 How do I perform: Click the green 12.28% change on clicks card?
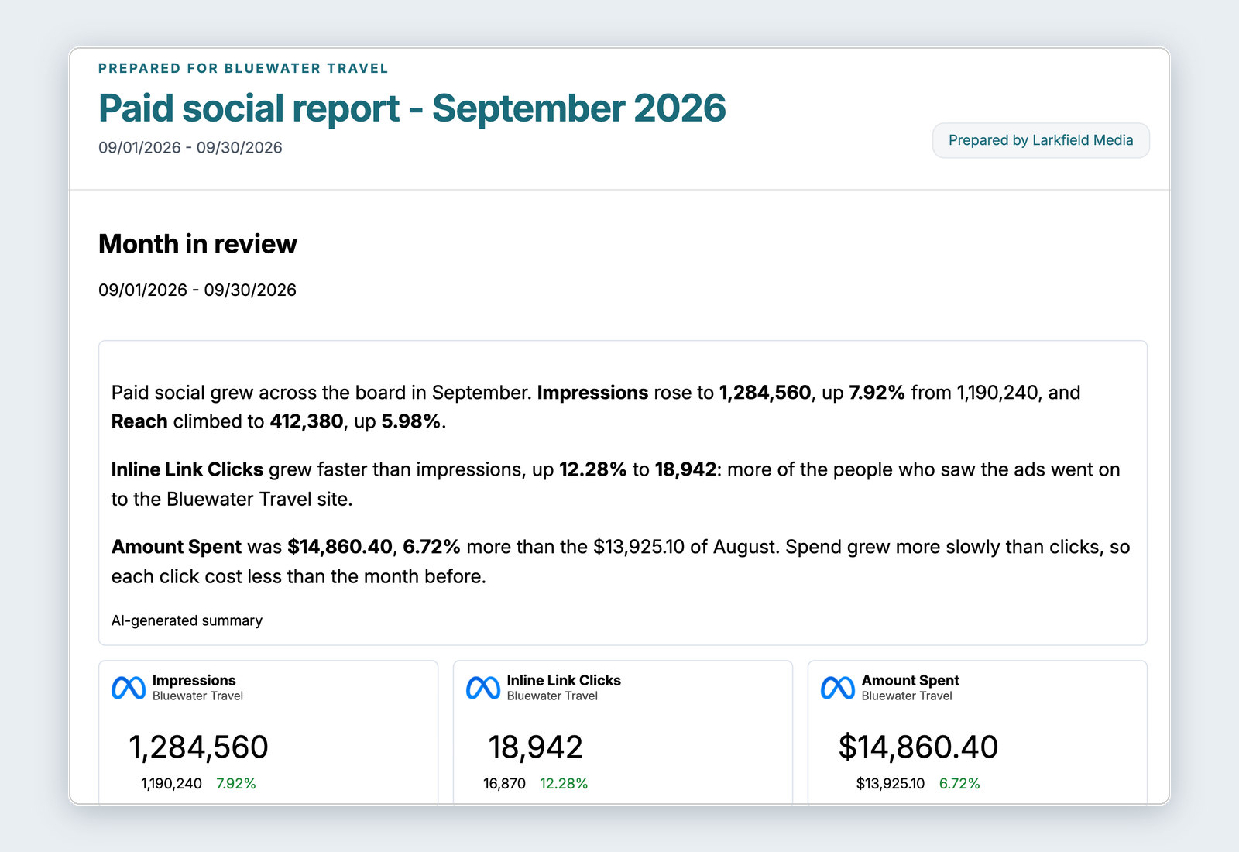coord(564,784)
